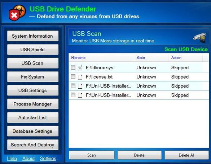Start scan with the Scan button
This screenshot has width=211, height=164.
click(92, 155)
